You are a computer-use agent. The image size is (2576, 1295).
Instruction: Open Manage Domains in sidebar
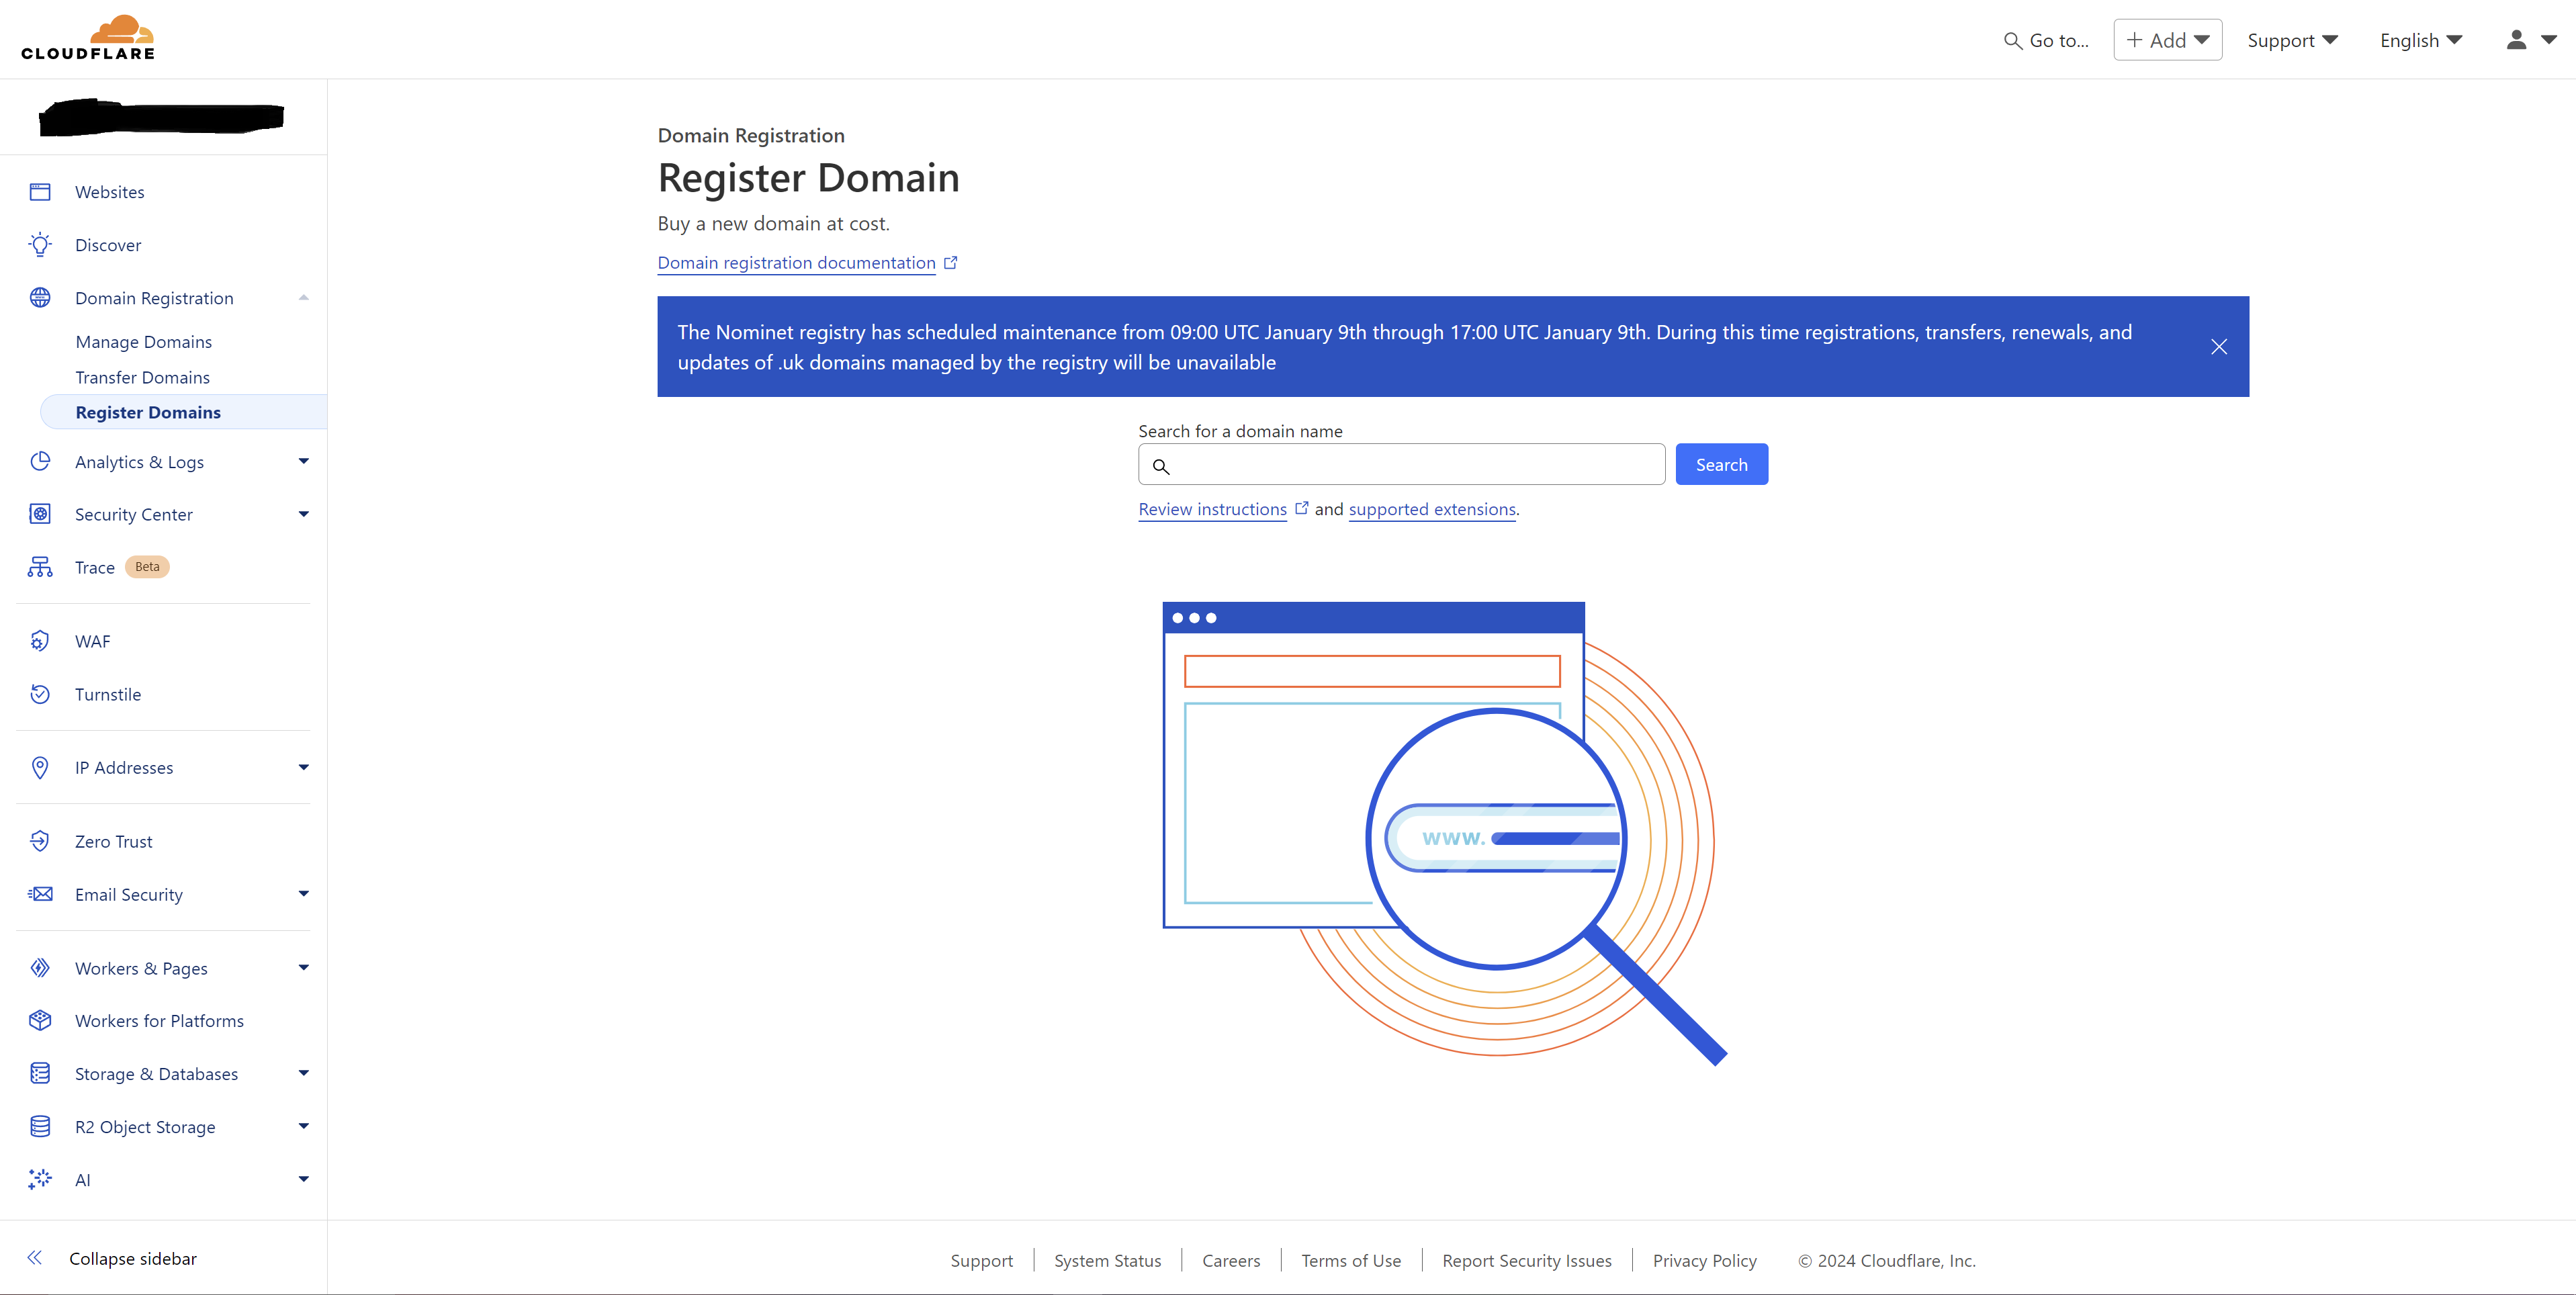[x=143, y=342]
